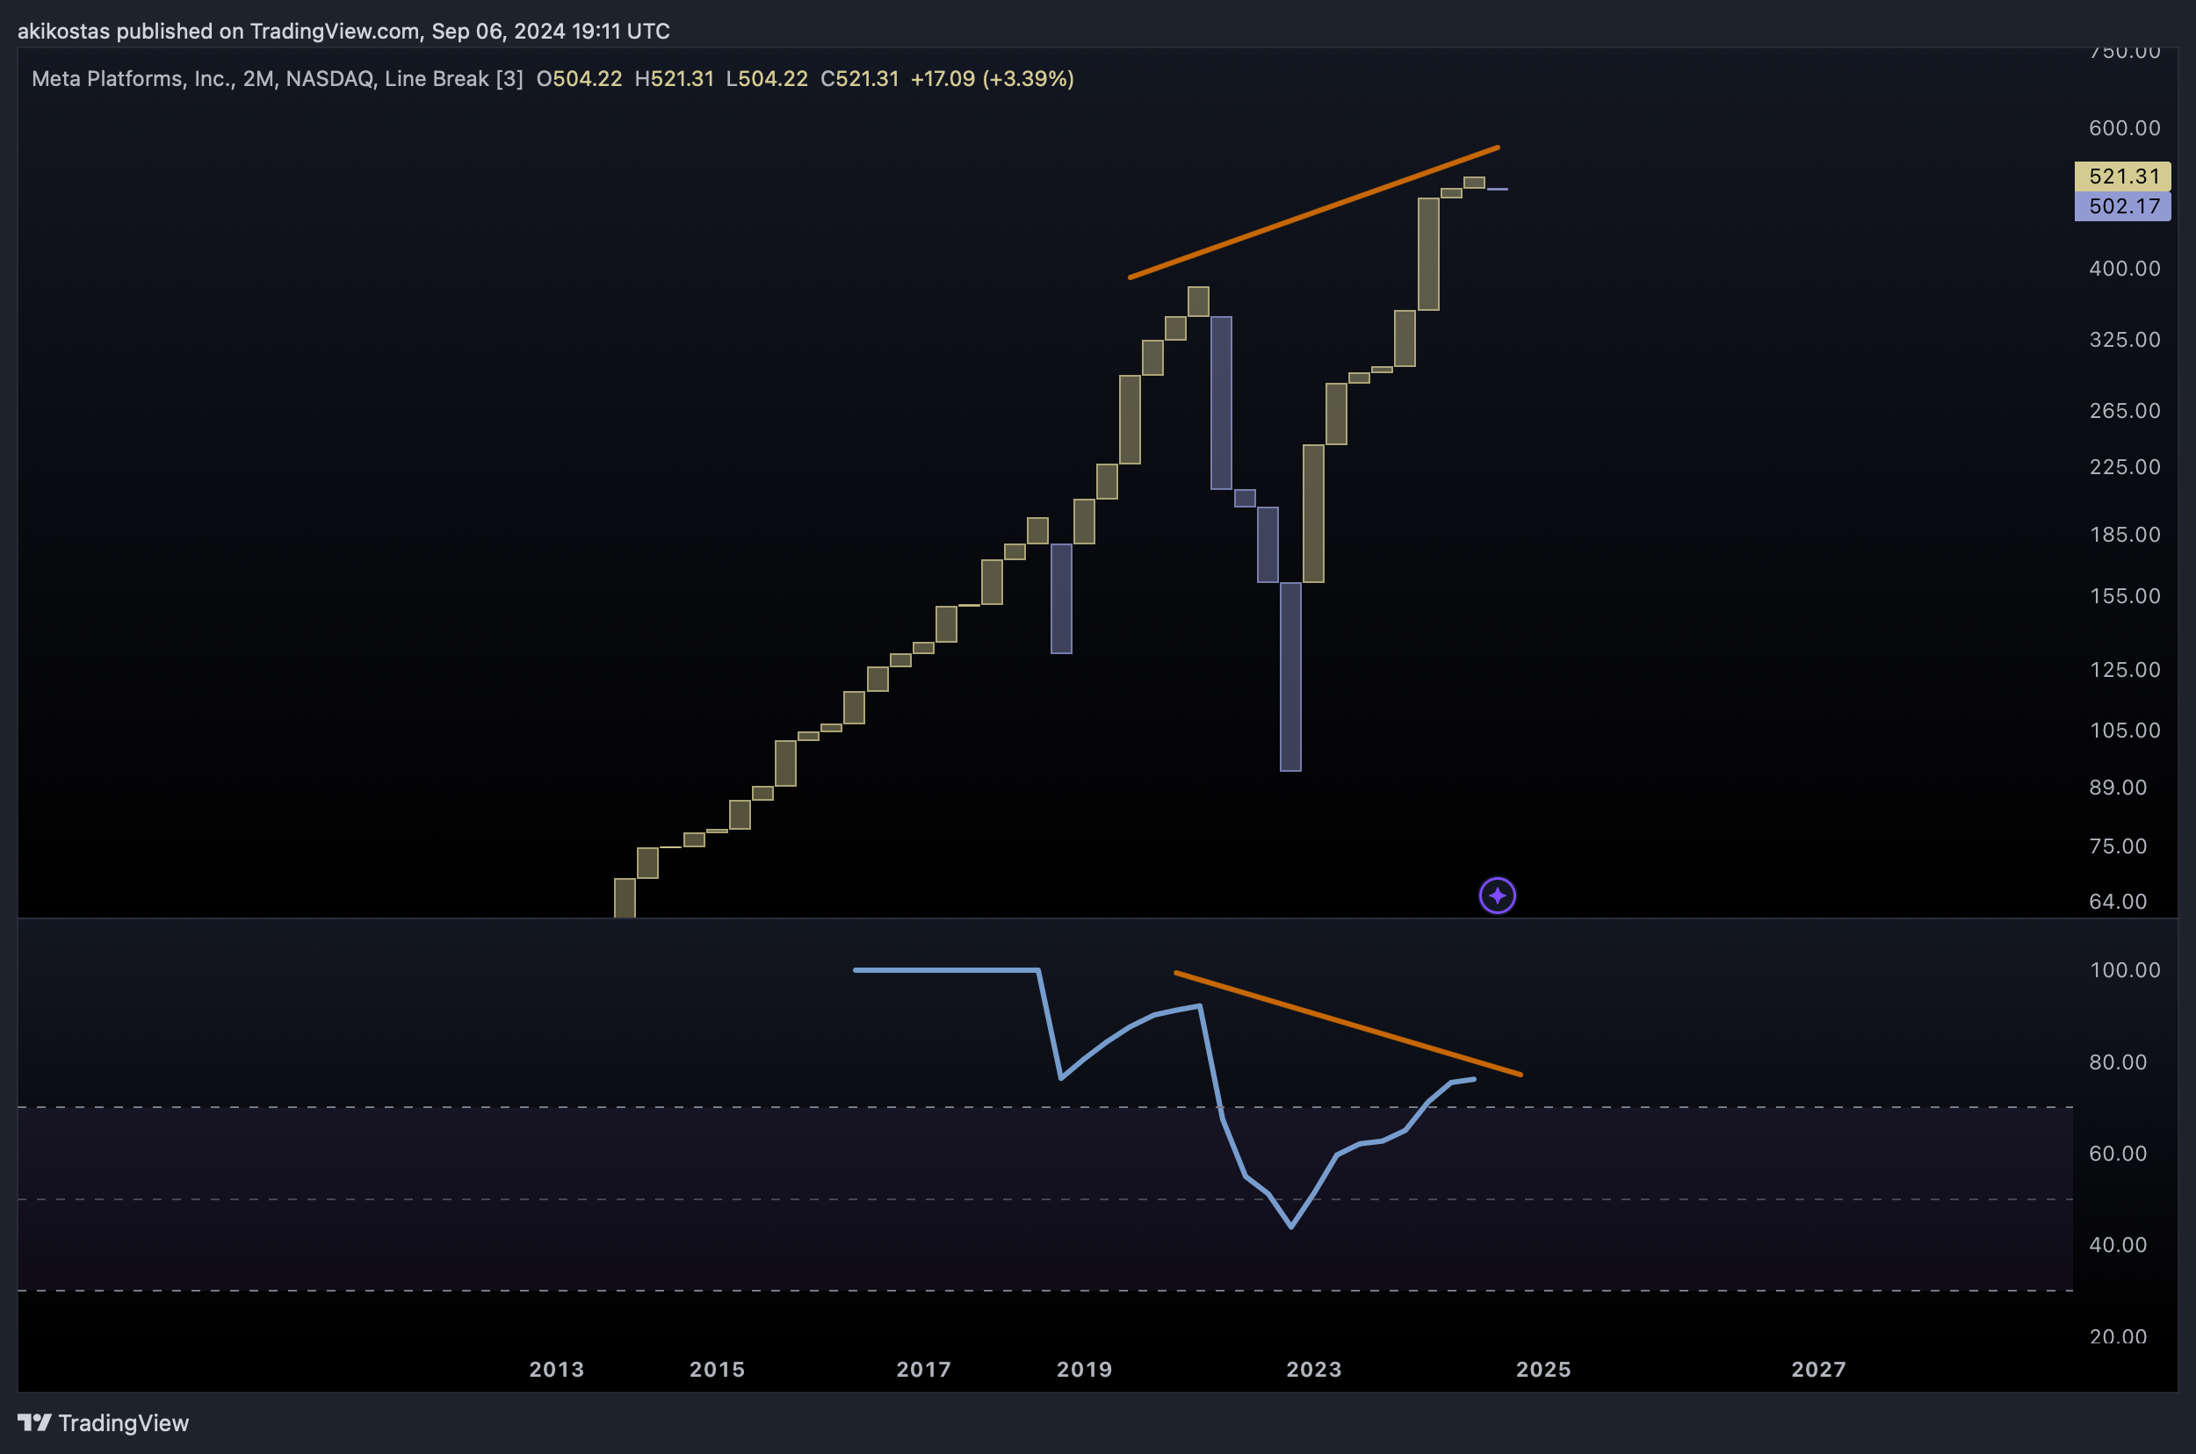Click the 521.31 current price label

(2123, 176)
